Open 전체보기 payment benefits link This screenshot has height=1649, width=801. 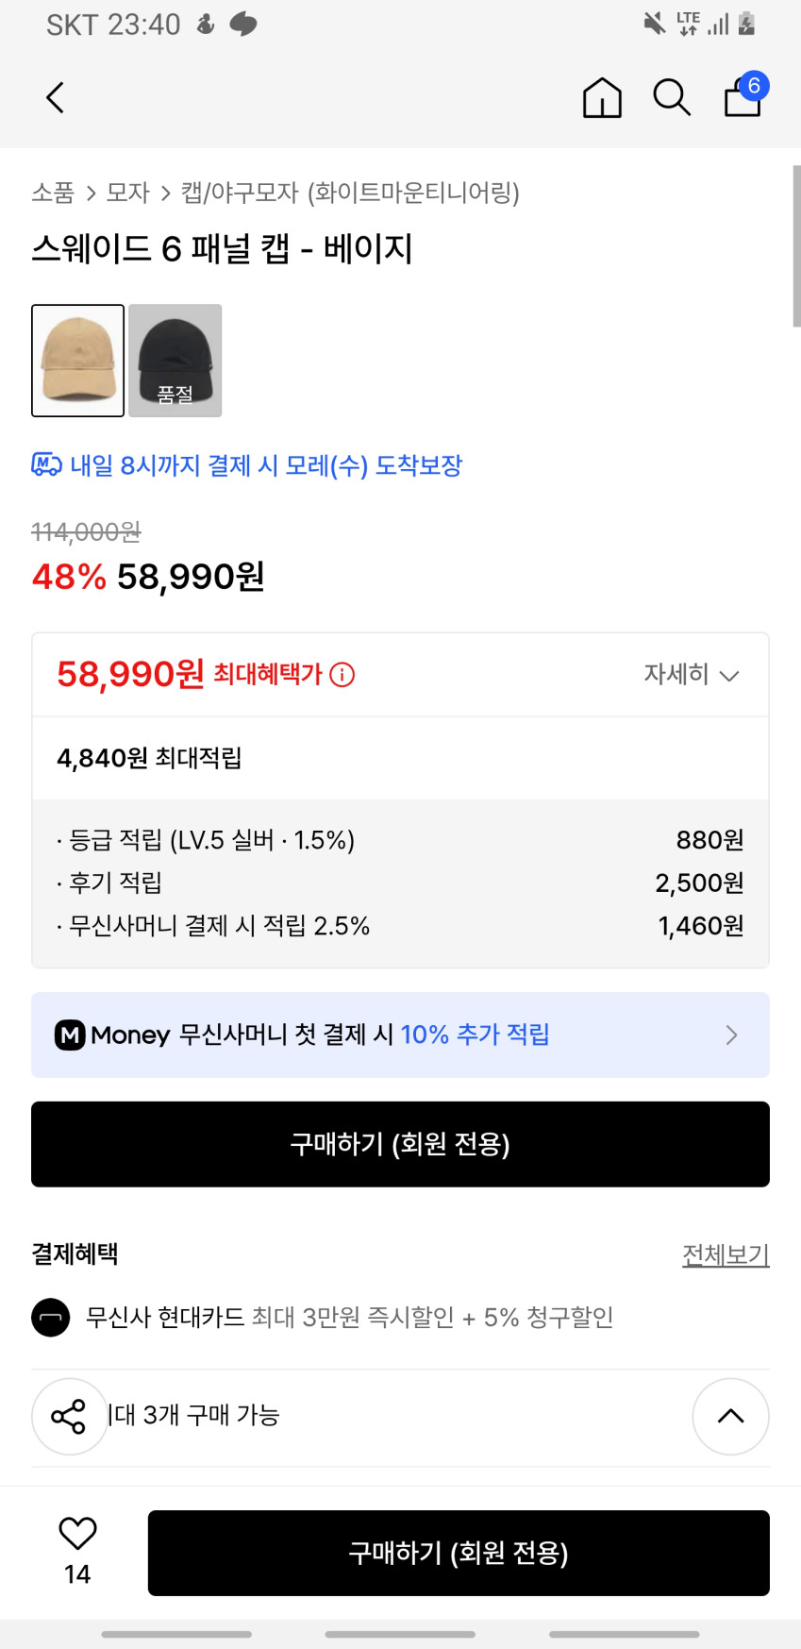pyautogui.click(x=726, y=1254)
